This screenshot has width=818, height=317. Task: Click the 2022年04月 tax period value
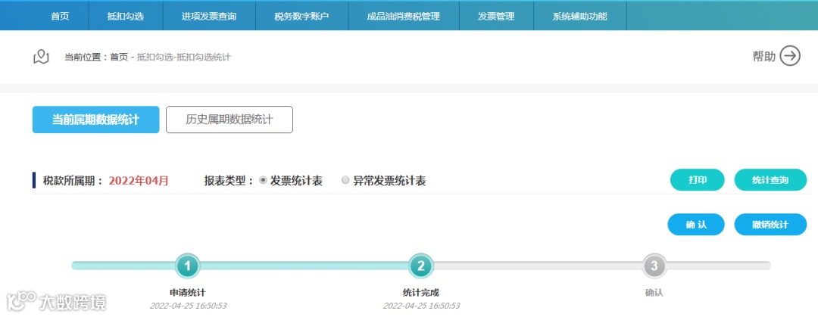point(139,181)
